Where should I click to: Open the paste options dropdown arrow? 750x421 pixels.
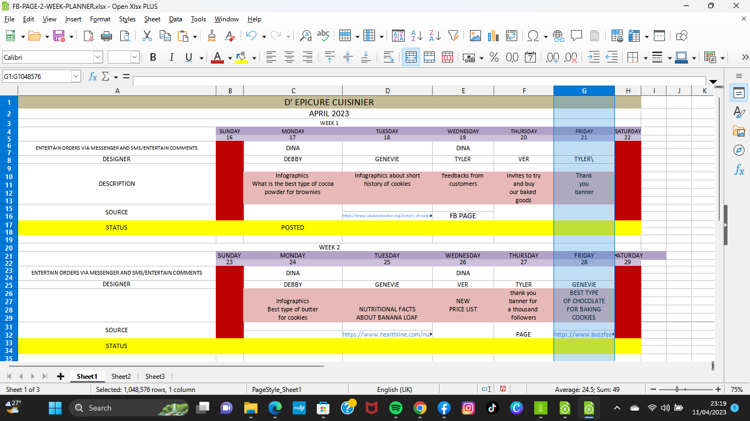click(194, 36)
